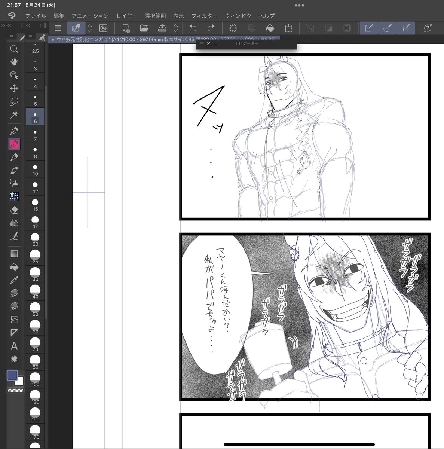This screenshot has width=444, height=449.
Task: Toggle the highlighted edit icon in command bar
Action: click(x=76, y=28)
